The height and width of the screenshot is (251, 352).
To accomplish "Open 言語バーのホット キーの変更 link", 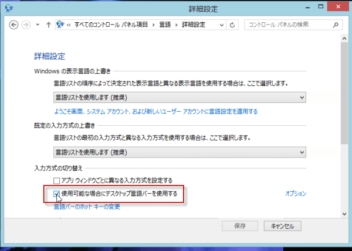I will (x=87, y=207).
